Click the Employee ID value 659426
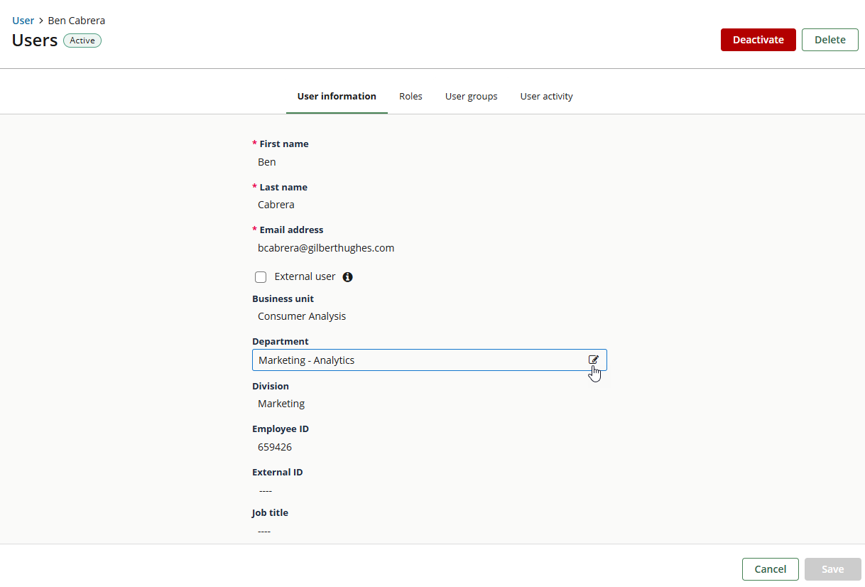 click(x=275, y=447)
